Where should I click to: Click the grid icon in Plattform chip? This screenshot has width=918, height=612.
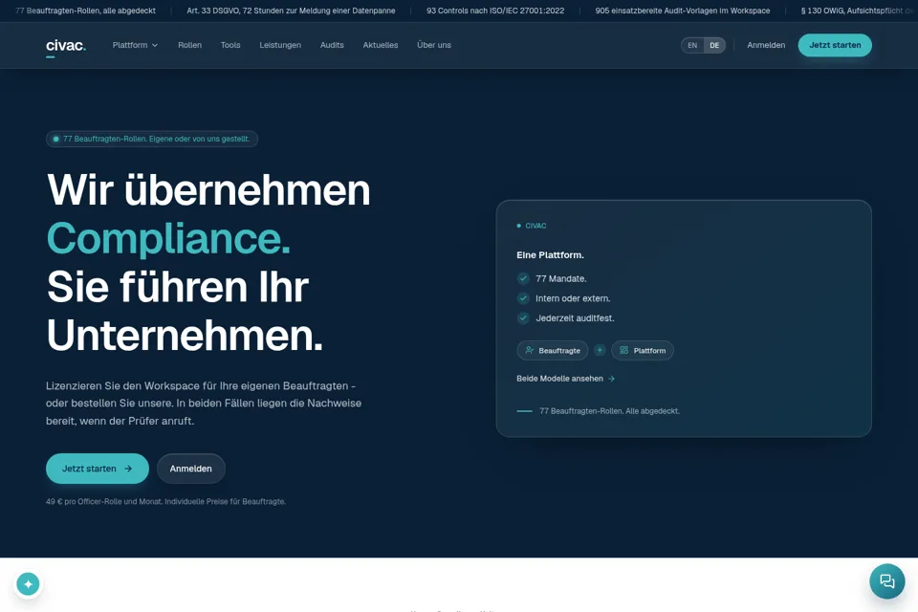624,350
